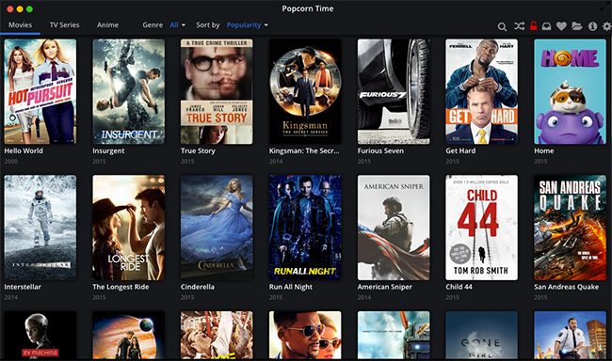Select the Home movie poster
Image resolution: width=612 pixels, height=361 pixels.
[x=570, y=91]
